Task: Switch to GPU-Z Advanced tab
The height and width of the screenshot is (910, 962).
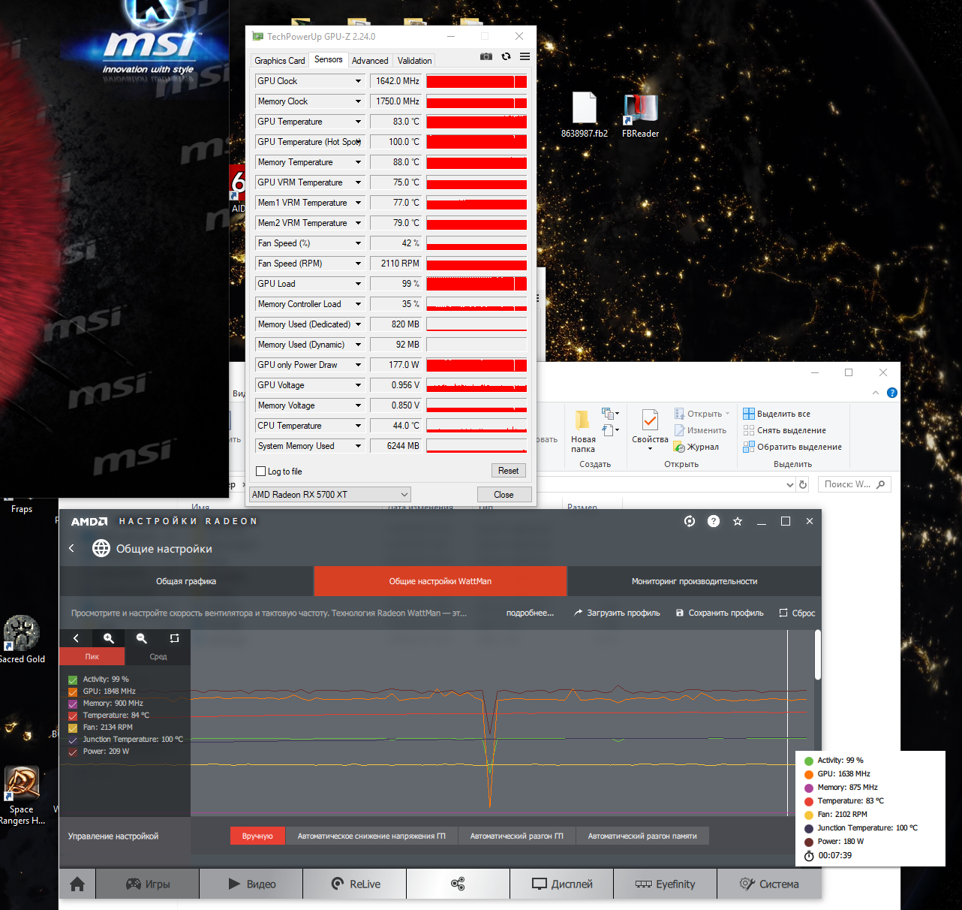Action: click(x=370, y=61)
